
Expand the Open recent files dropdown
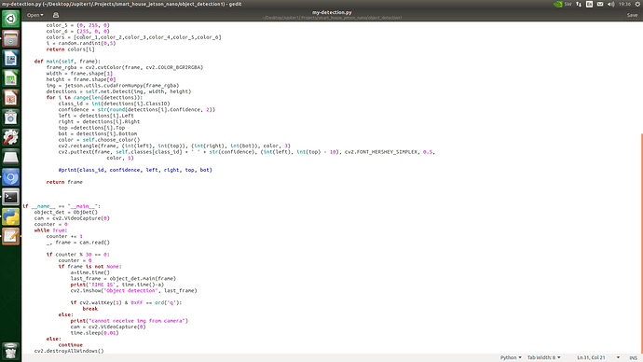[34, 15]
